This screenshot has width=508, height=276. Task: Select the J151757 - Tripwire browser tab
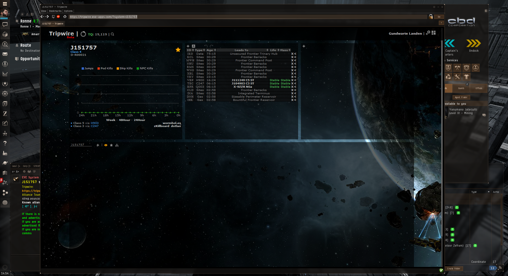point(53,24)
